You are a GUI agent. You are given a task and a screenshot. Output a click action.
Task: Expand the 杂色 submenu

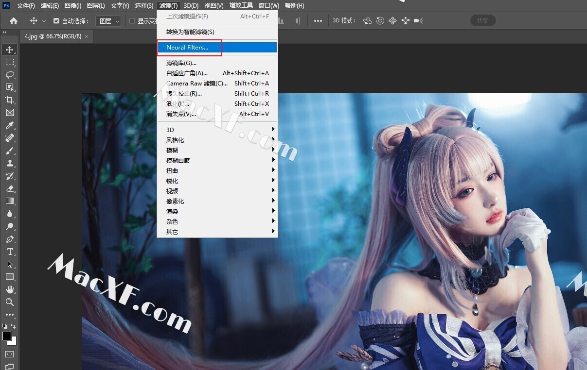pyautogui.click(x=217, y=221)
